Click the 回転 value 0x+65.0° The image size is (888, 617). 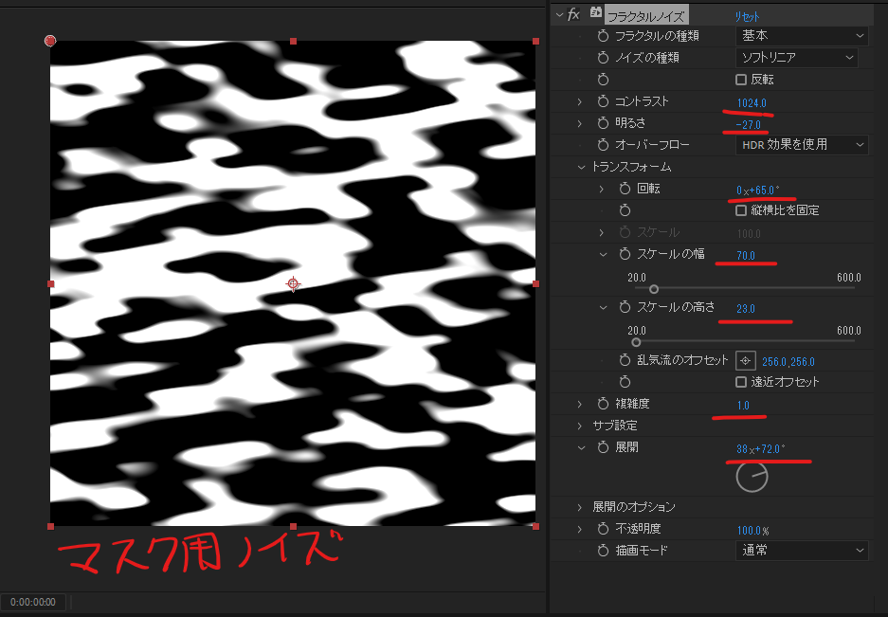point(758,191)
